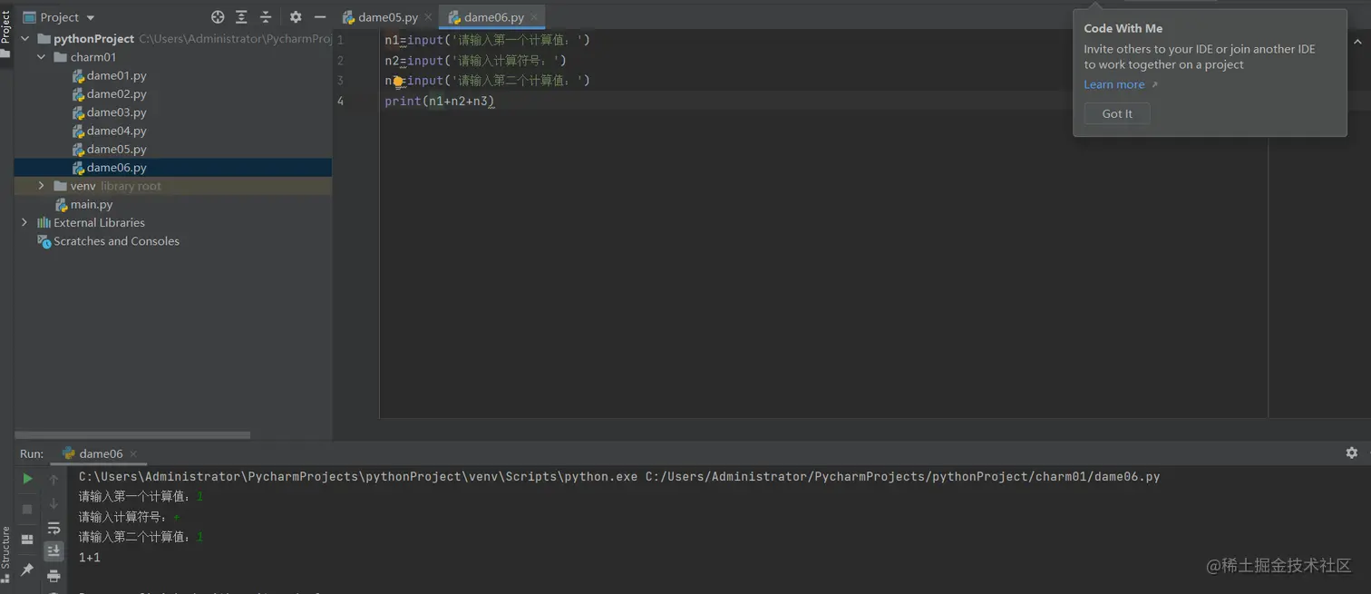Open the Structure tool window side tab
Image resolution: width=1371 pixels, height=594 pixels.
[x=5, y=553]
